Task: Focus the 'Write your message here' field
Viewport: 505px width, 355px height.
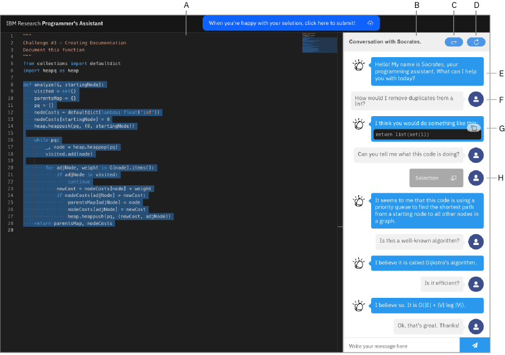Action: pyautogui.click(x=402, y=346)
